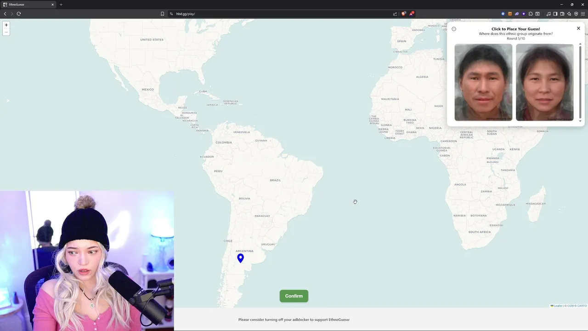Reload the EthnoGuessr page
The height and width of the screenshot is (331, 588).
pos(19,14)
